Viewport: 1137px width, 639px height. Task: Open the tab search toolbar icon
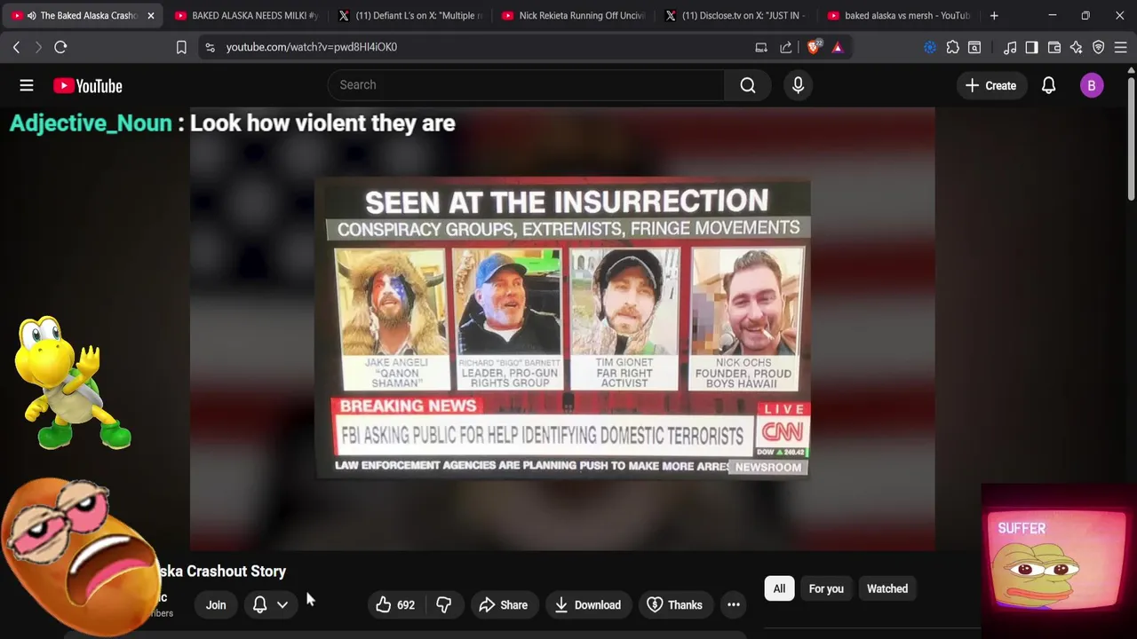tap(974, 47)
